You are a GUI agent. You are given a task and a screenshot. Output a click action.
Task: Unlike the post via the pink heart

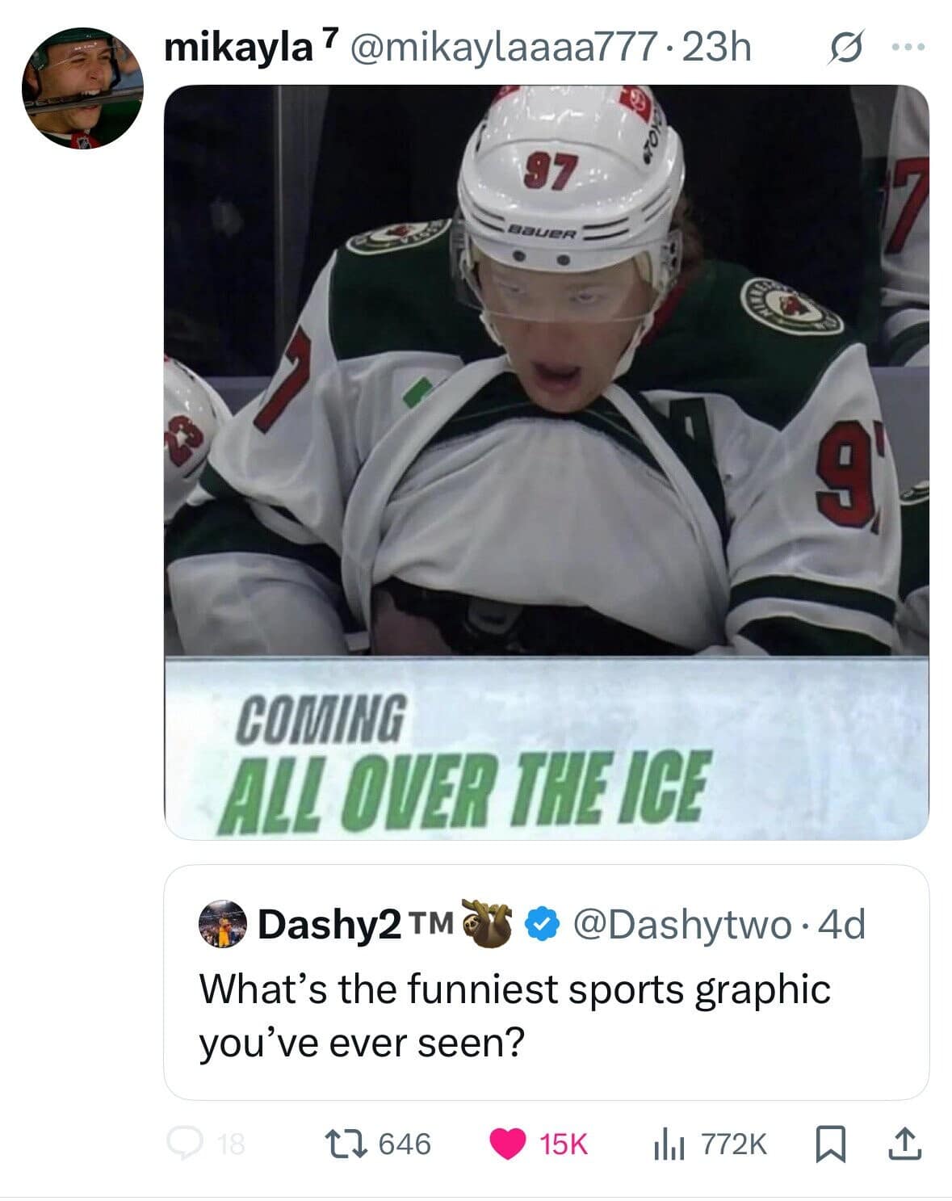(507, 1143)
